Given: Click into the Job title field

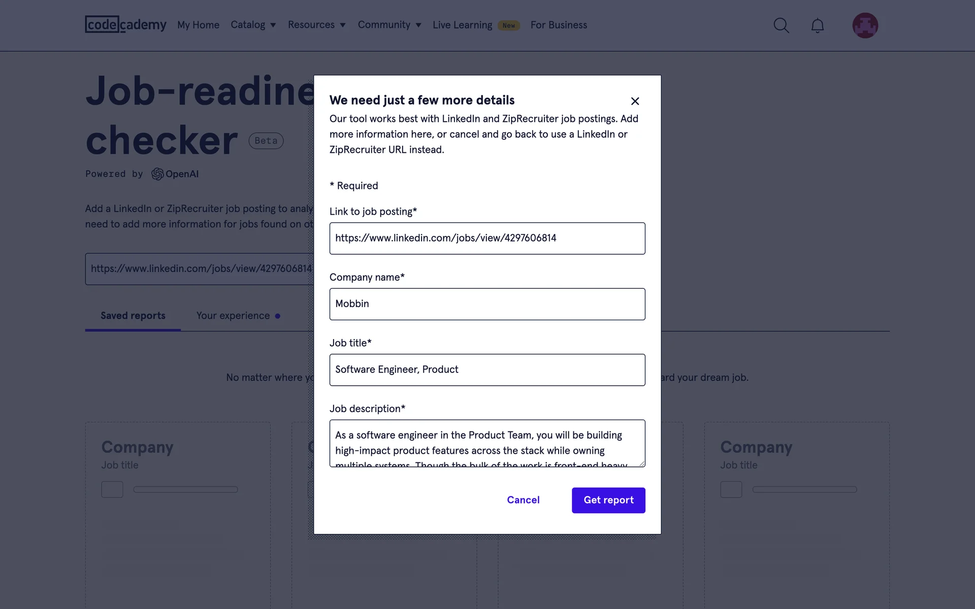Looking at the screenshot, I should pyautogui.click(x=487, y=369).
